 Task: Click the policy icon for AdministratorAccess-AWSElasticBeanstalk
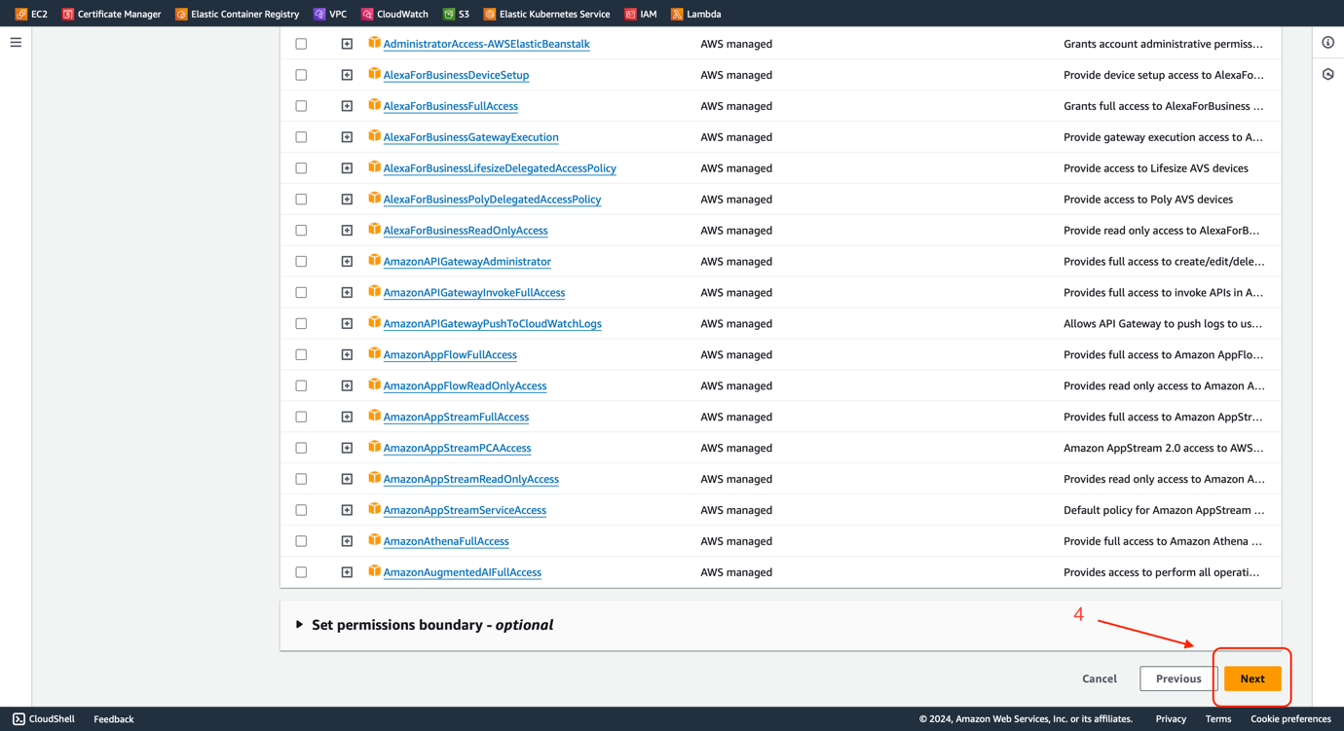pyautogui.click(x=374, y=43)
